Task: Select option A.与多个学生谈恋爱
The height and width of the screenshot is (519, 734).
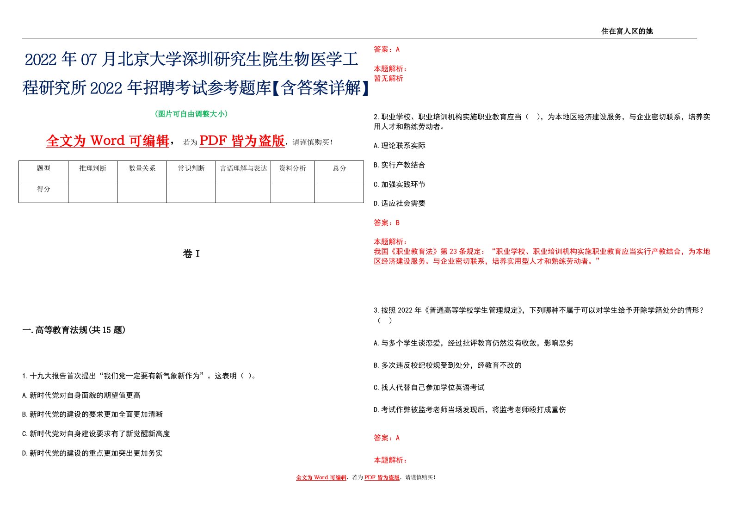Action: click(474, 343)
